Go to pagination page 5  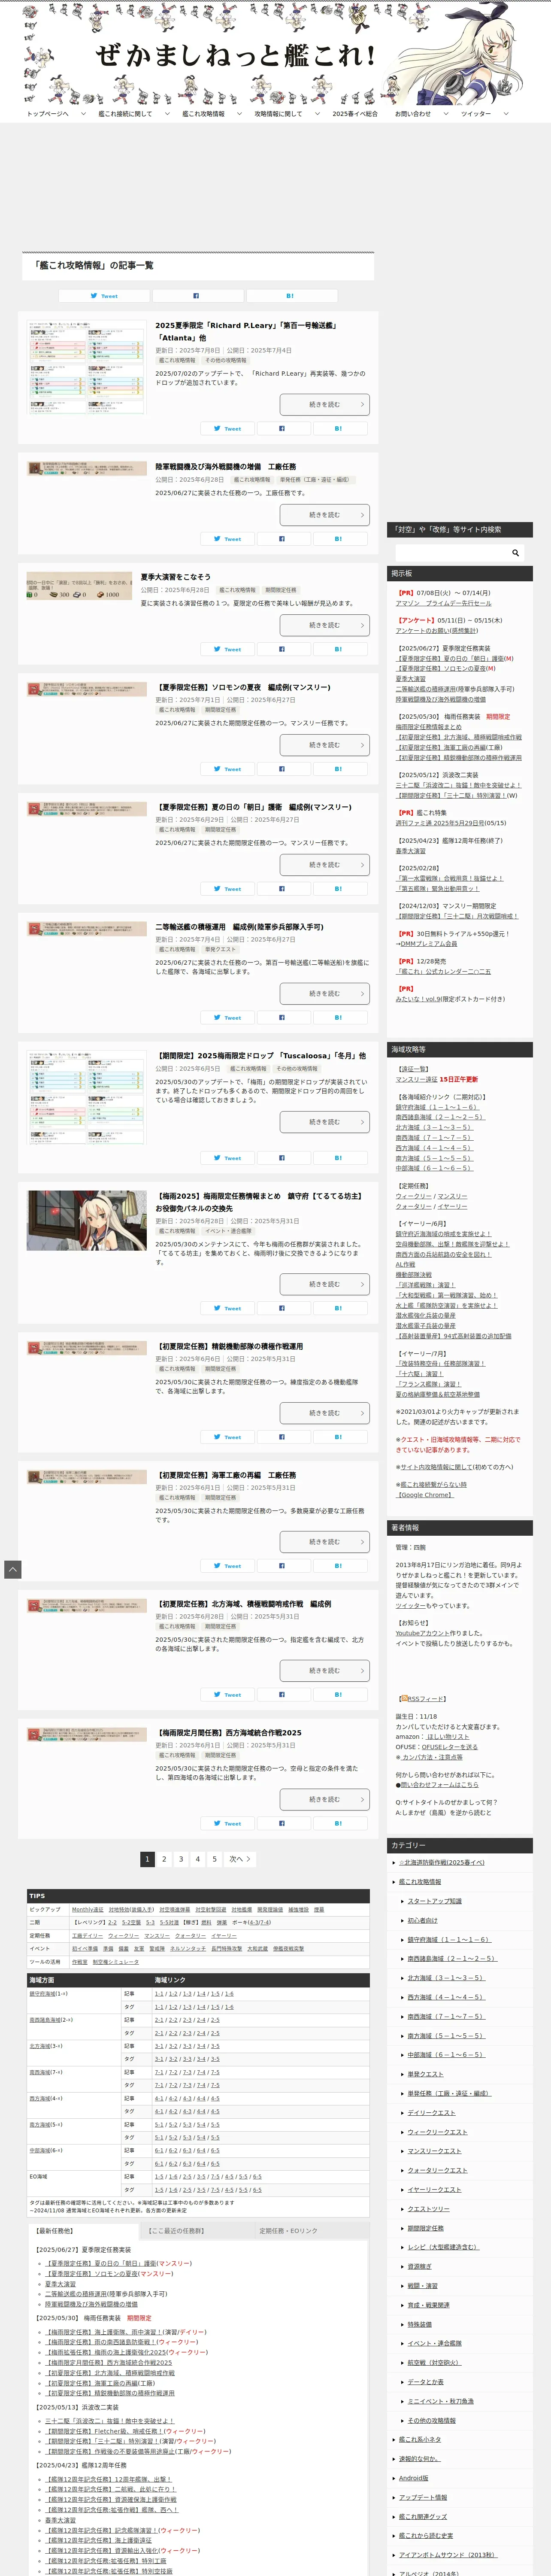pos(214,1859)
